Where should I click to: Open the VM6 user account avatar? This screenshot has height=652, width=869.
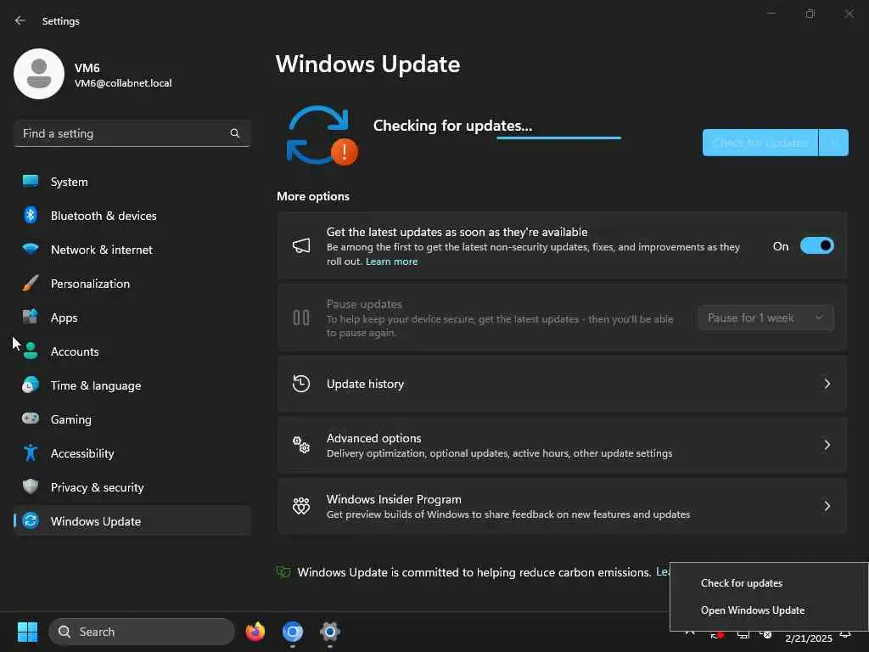39,74
